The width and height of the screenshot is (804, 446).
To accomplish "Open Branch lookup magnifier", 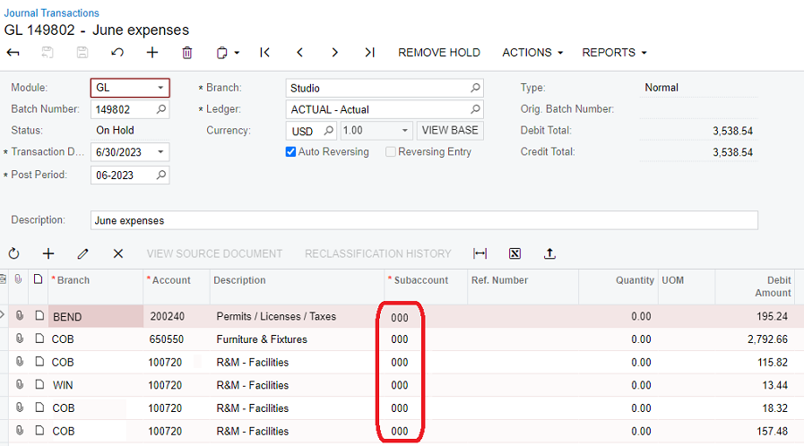I will pos(475,88).
